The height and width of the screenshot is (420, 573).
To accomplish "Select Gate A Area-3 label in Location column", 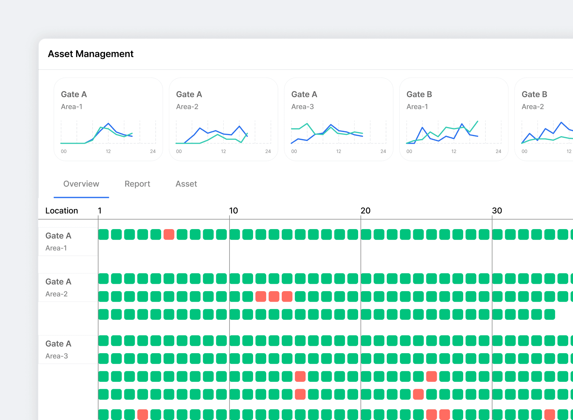I will pos(58,349).
